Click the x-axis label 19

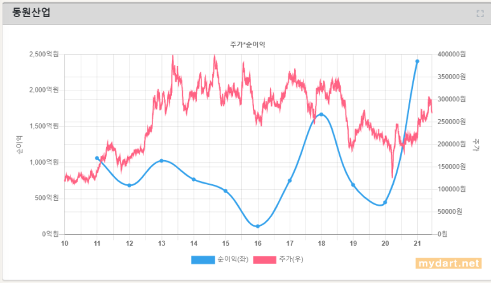[x=353, y=243]
